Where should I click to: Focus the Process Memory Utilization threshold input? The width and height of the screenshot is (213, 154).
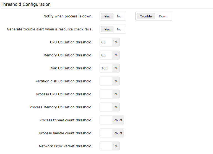106,107
